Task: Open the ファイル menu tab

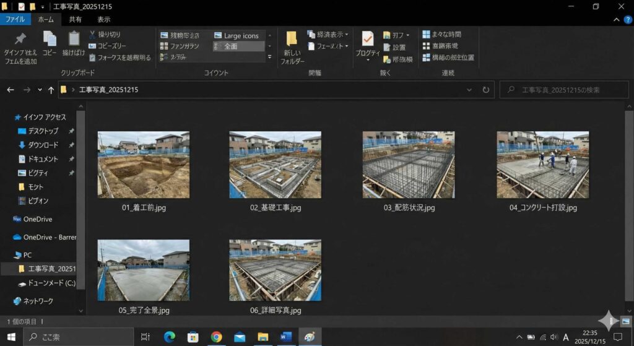Action: pyautogui.click(x=15, y=19)
